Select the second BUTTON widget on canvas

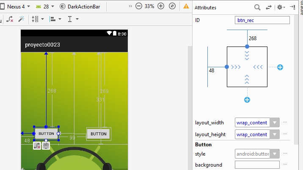click(99, 134)
